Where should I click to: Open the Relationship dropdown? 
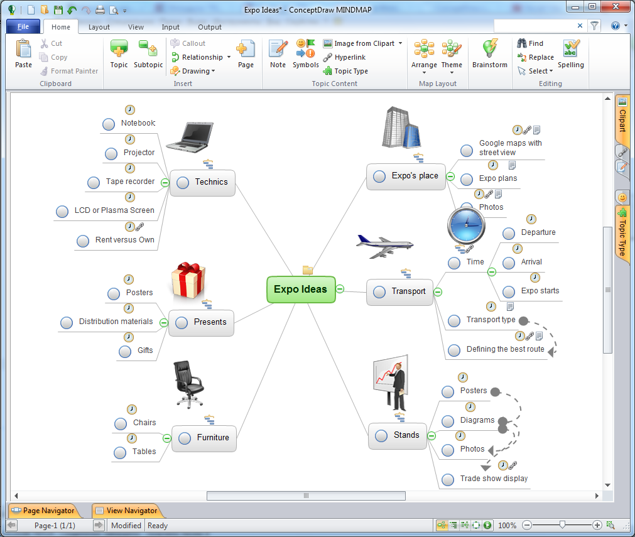click(229, 57)
